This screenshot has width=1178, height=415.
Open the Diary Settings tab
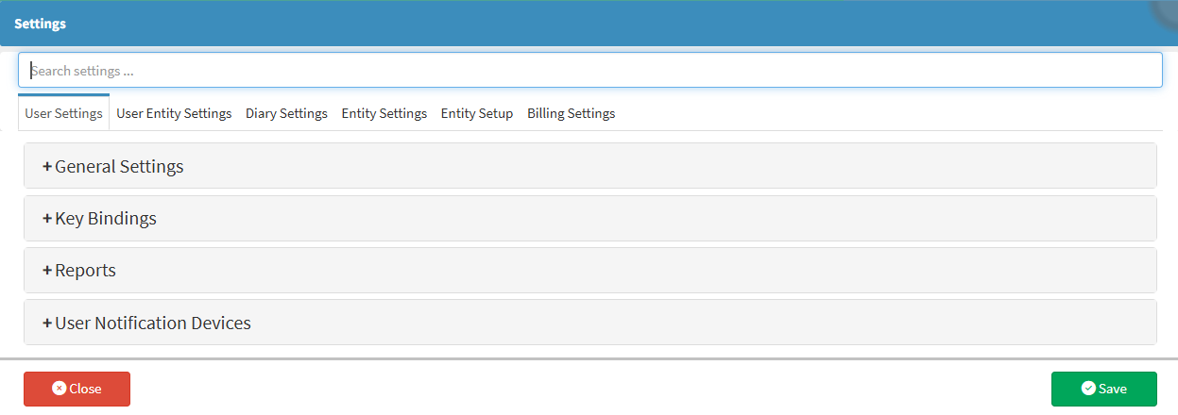point(286,113)
